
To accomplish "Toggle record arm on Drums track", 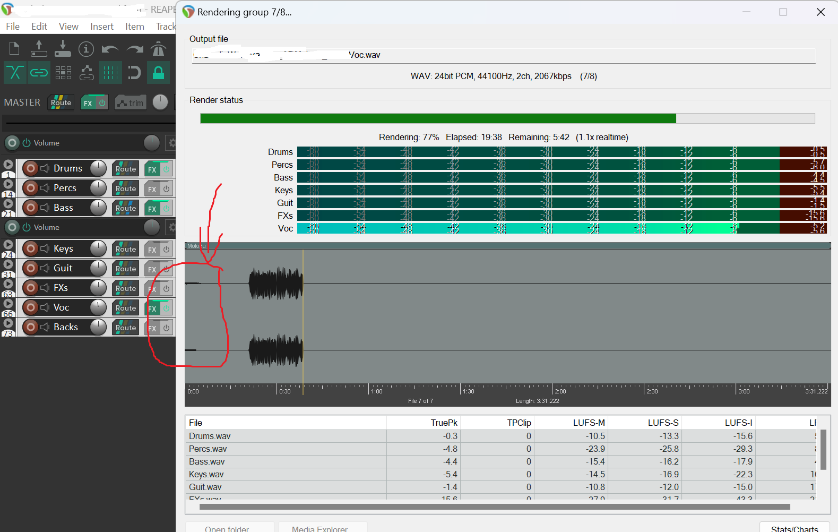I will (31, 169).
